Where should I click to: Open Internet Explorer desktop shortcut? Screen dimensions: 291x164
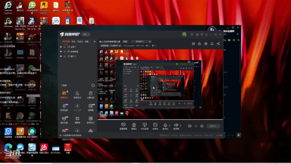click(8, 8)
